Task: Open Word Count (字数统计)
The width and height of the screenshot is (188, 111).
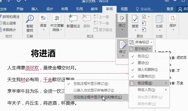Action: point(8,30)
